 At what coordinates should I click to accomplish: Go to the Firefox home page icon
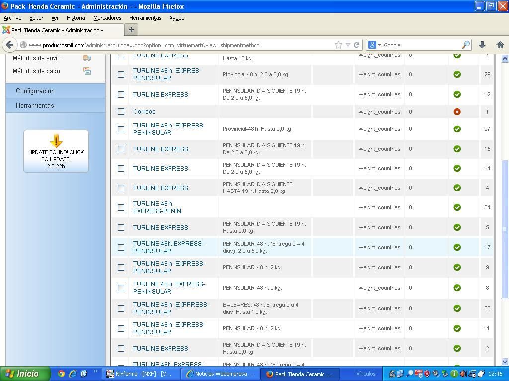tap(500, 45)
